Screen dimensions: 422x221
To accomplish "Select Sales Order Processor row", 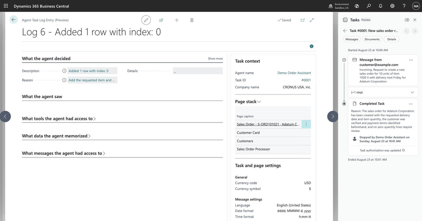I will point(273,149).
